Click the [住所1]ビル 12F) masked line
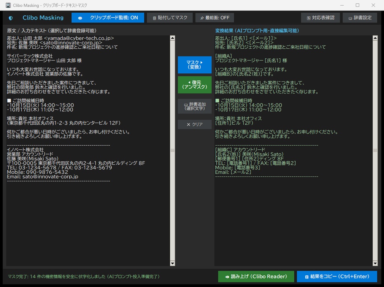This screenshot has height=287, width=384. 234,123
